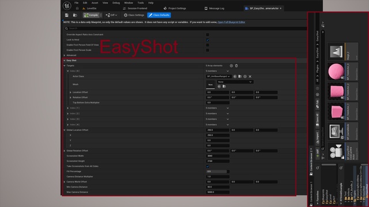Switch to the Session Frontend tab
The width and height of the screenshot is (369, 207).
coord(135,8)
